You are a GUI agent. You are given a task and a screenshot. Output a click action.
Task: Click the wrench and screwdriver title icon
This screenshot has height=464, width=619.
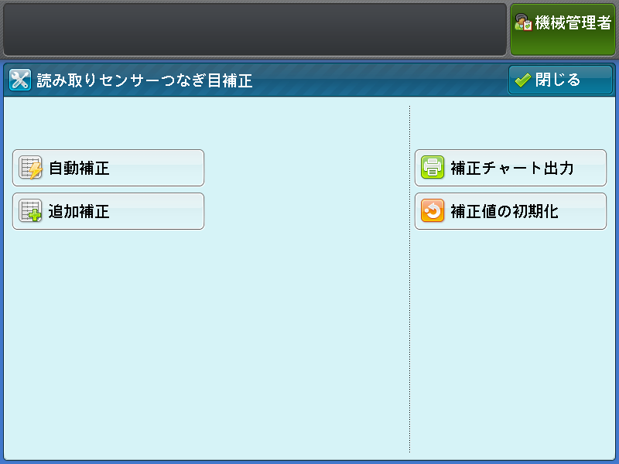(20, 80)
